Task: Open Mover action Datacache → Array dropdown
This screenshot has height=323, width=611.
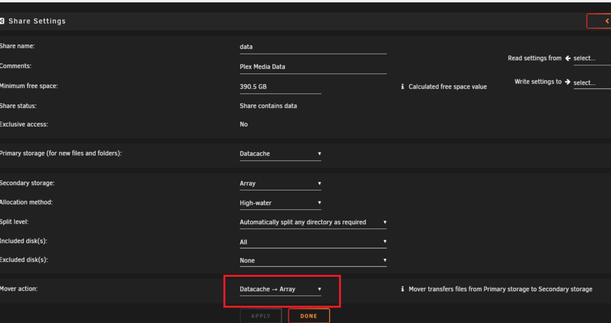Action: pos(280,289)
